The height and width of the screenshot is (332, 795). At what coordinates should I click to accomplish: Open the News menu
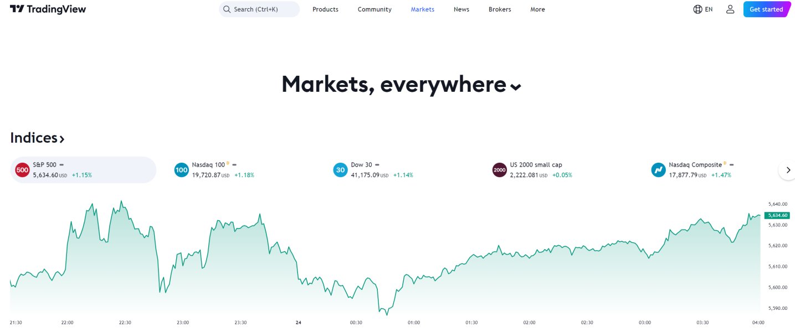tap(461, 9)
